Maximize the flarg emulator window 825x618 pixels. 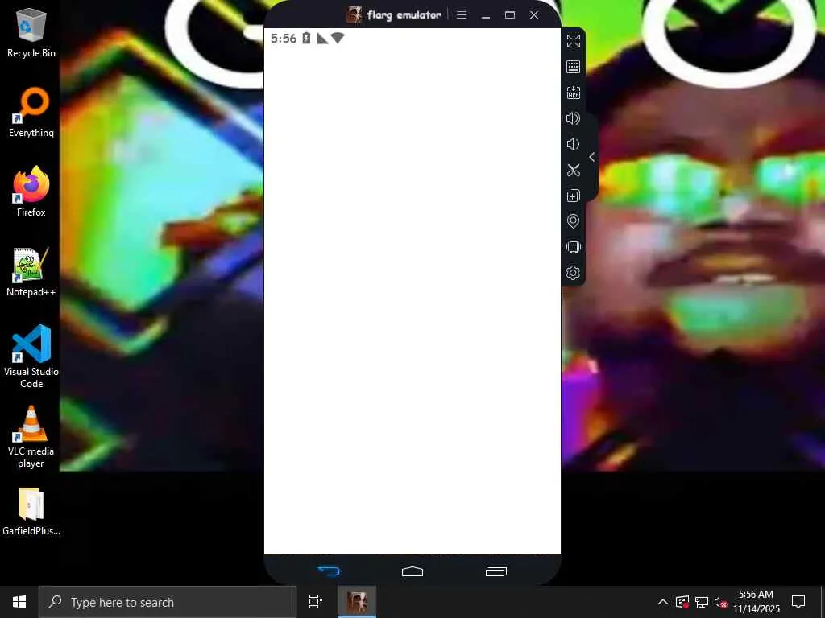coord(510,14)
